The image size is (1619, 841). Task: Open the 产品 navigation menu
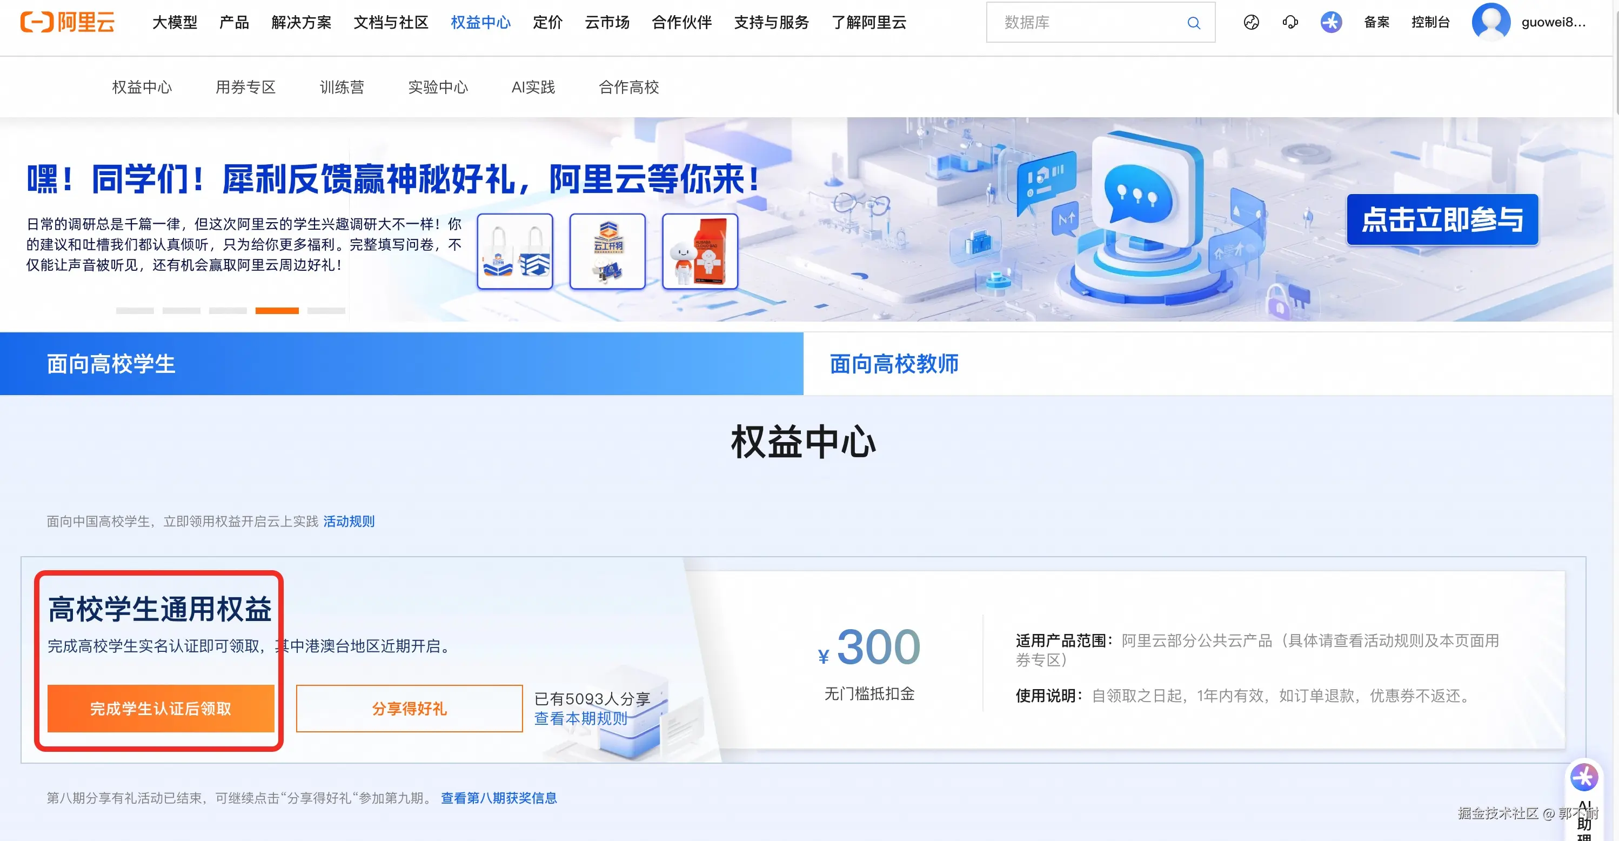click(234, 23)
